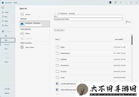The width and height of the screenshot is (139, 97).
Task: Open the recall folder
Action: click(93, 78)
